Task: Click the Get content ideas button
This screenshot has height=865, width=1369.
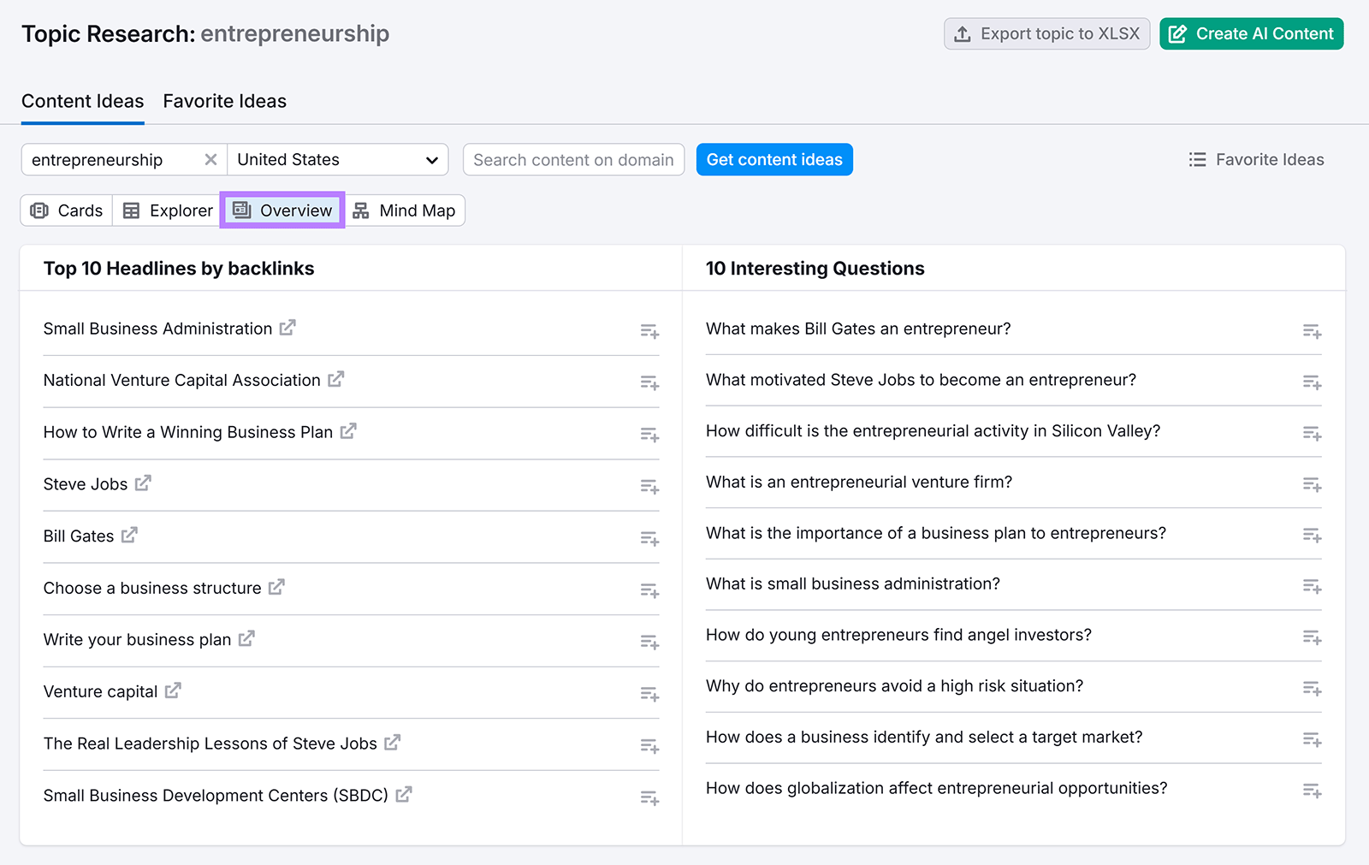Action: (773, 159)
